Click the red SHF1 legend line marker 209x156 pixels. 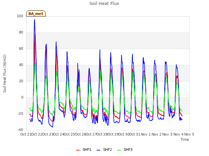pyautogui.click(x=78, y=150)
